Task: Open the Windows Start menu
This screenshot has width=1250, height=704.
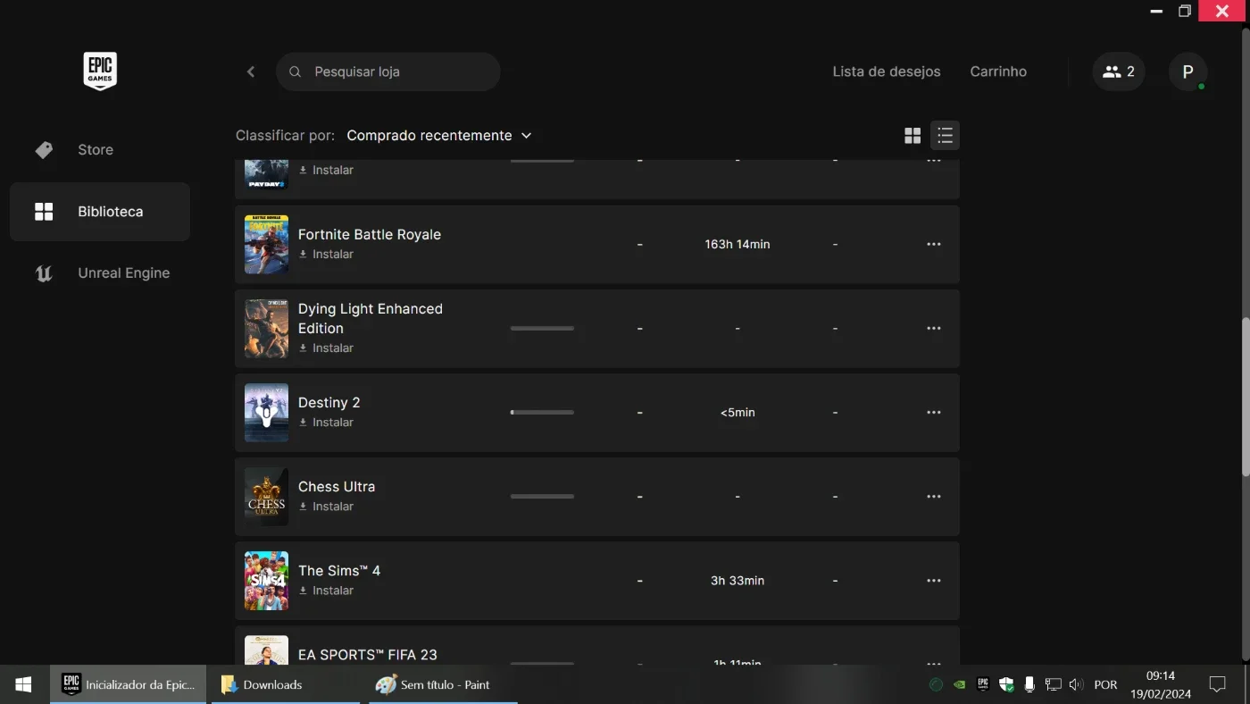Action: (24, 684)
